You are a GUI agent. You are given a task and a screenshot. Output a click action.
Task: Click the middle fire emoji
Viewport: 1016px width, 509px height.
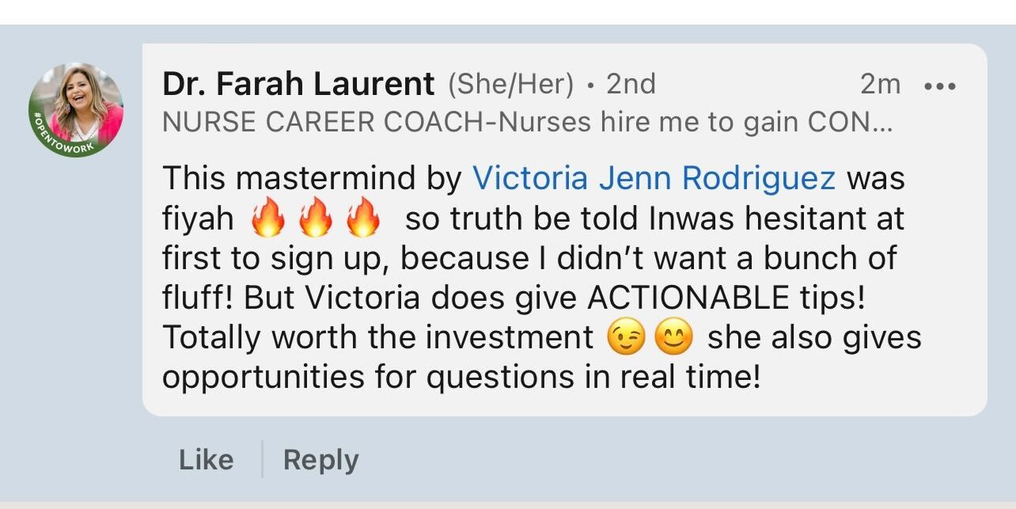[x=316, y=218]
